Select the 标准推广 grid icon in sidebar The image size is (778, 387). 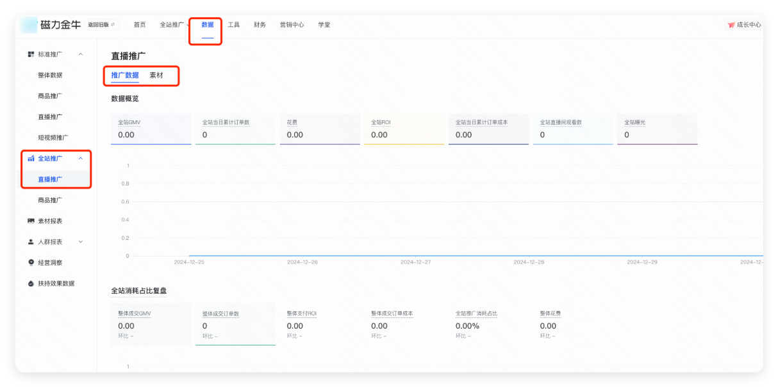pos(30,54)
